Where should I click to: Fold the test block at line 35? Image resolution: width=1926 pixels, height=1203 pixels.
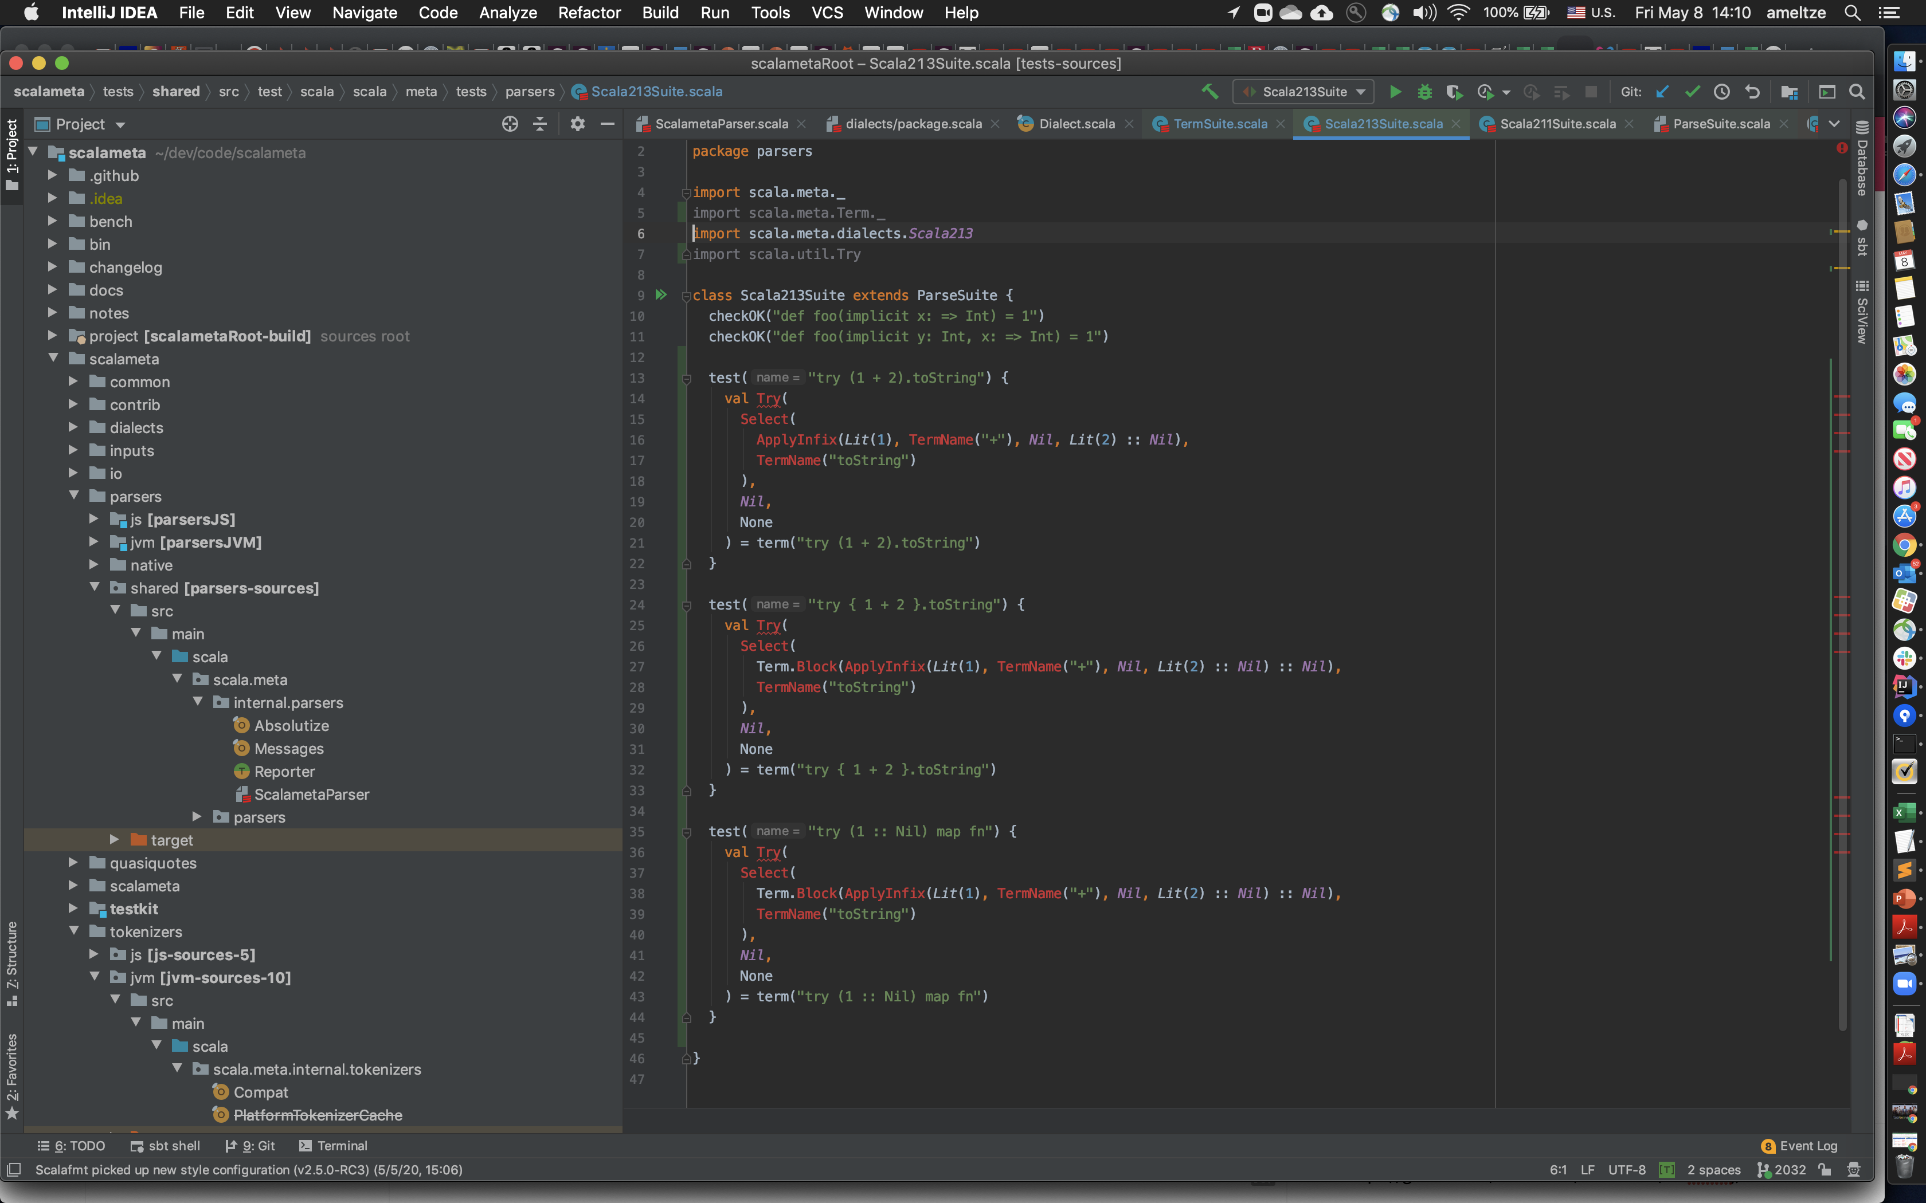[686, 832]
